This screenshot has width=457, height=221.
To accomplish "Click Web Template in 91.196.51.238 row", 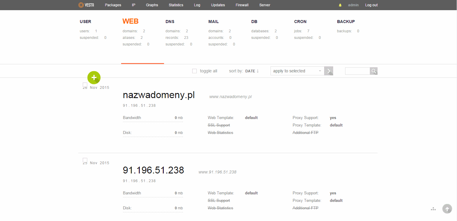I will click(221, 193).
